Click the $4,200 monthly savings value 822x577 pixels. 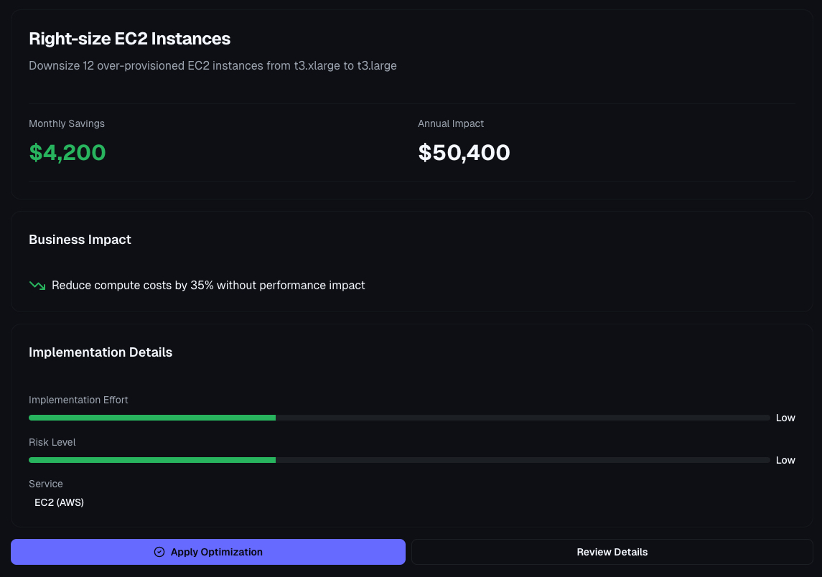coord(67,152)
